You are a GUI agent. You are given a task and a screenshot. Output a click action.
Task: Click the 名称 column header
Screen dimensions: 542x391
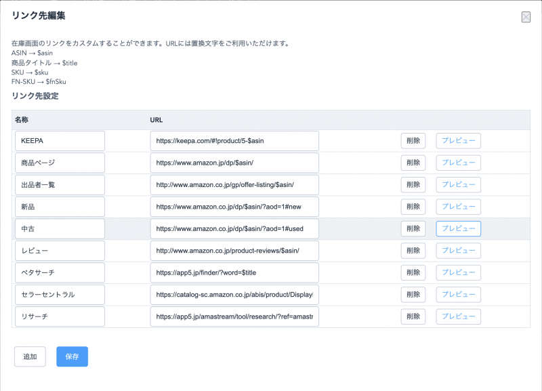click(x=22, y=120)
